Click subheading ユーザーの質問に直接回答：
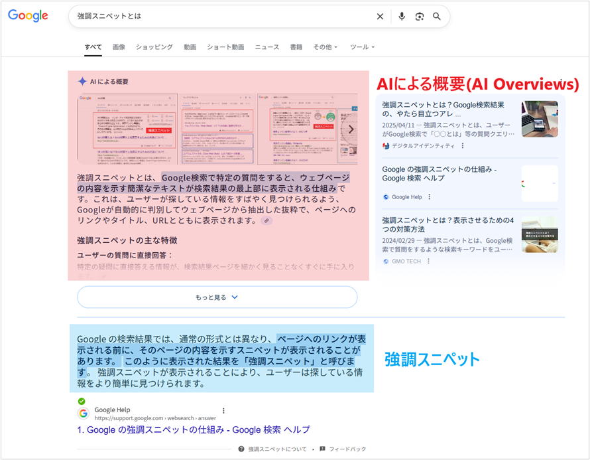This screenshot has height=460, width=590. pos(125,255)
